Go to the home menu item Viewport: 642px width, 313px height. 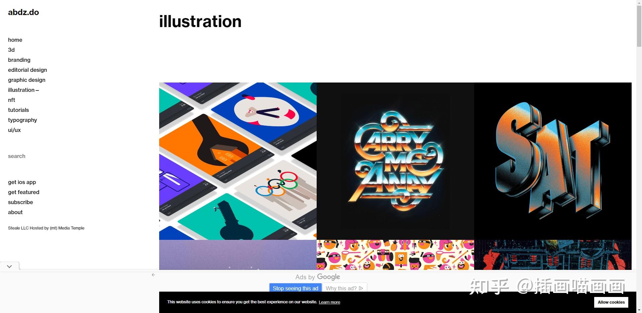point(15,40)
